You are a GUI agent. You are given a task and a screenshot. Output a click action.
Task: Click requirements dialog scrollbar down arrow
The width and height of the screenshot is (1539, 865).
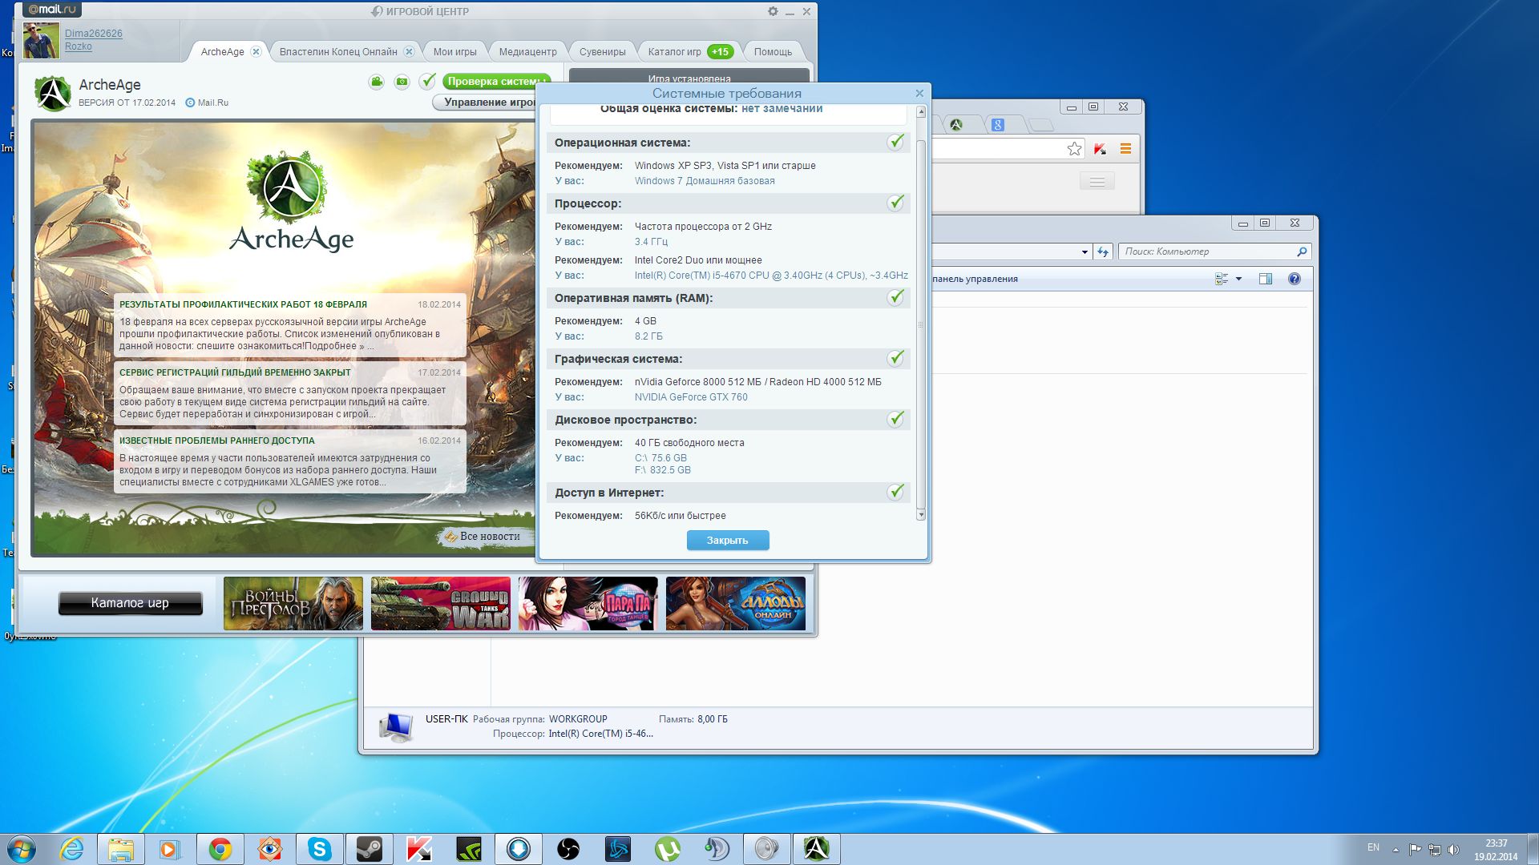pos(921,514)
